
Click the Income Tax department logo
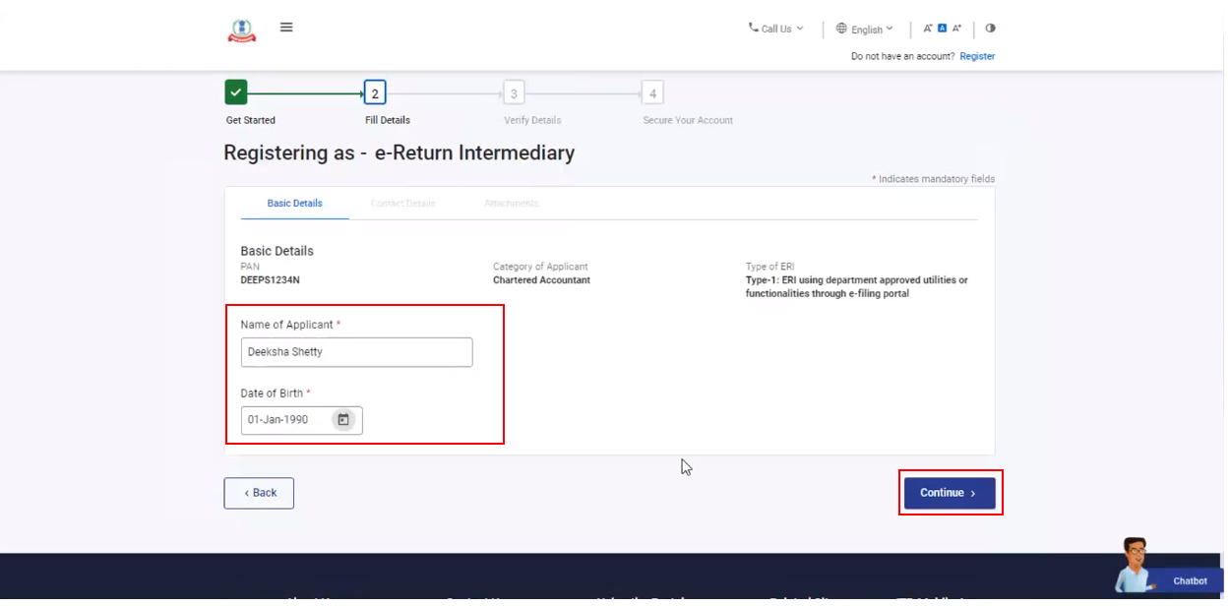[x=241, y=30]
